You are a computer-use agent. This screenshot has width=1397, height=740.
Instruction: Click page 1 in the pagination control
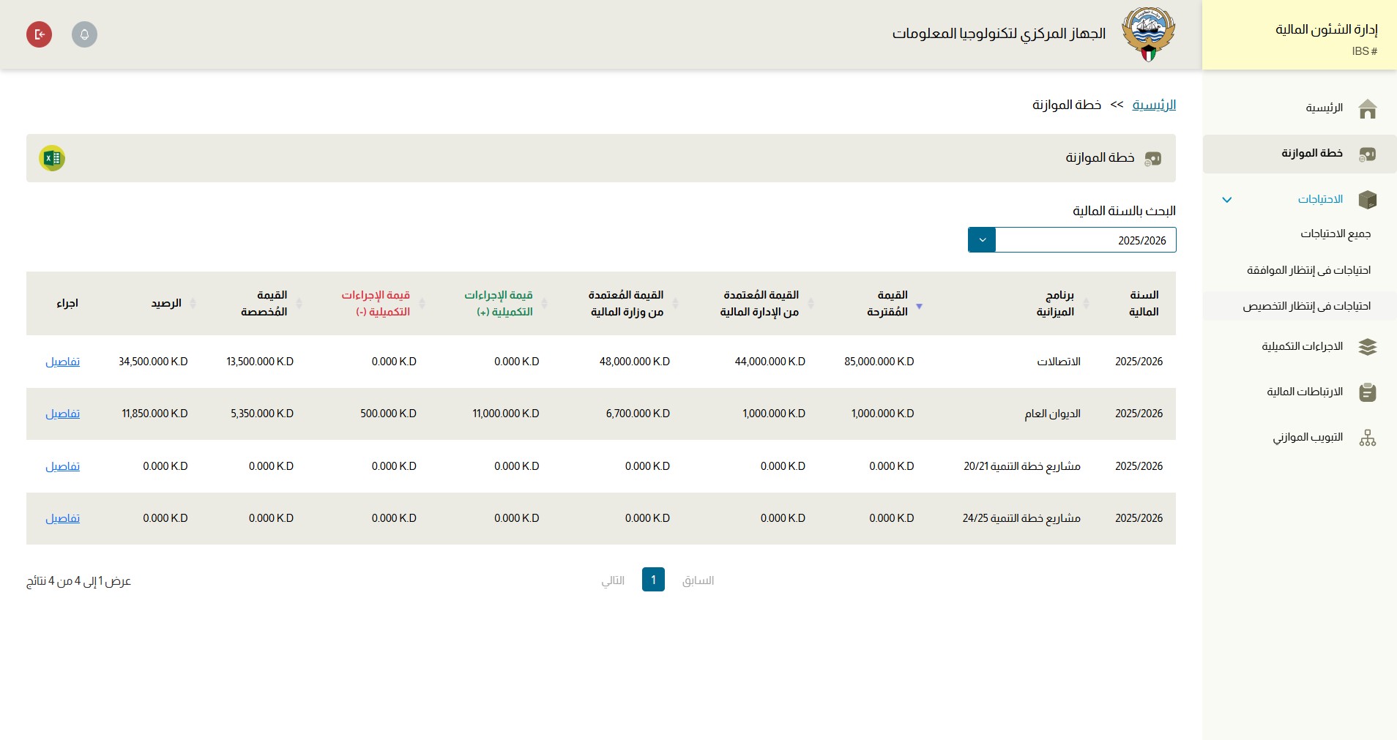(654, 579)
